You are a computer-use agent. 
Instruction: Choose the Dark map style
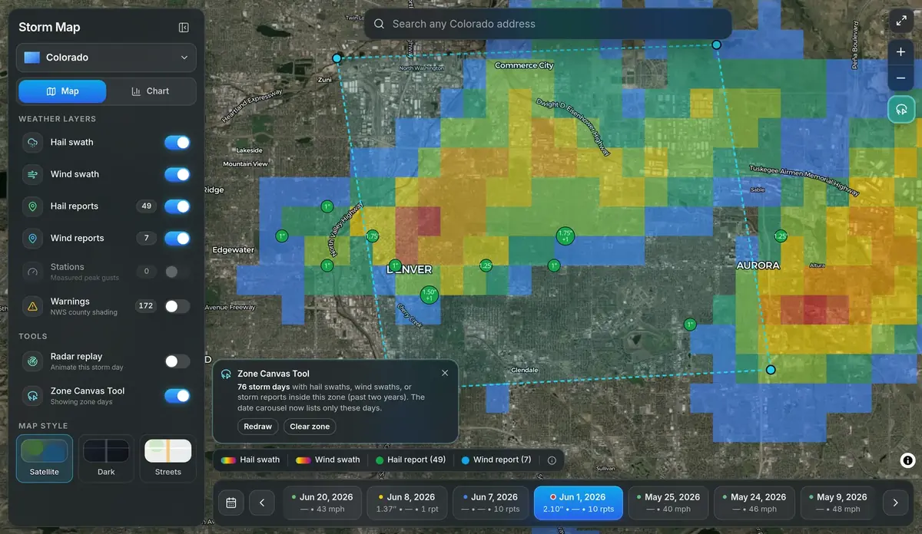(106, 458)
